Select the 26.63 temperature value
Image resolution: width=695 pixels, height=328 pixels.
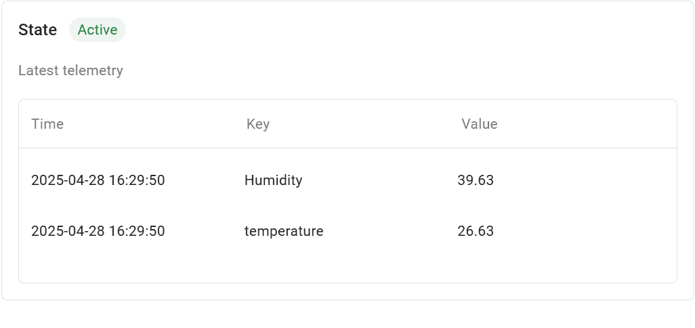pyautogui.click(x=476, y=231)
